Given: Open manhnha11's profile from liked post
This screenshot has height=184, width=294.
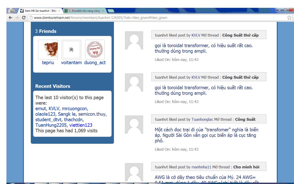Looking at the screenshot, I should [201, 167].
